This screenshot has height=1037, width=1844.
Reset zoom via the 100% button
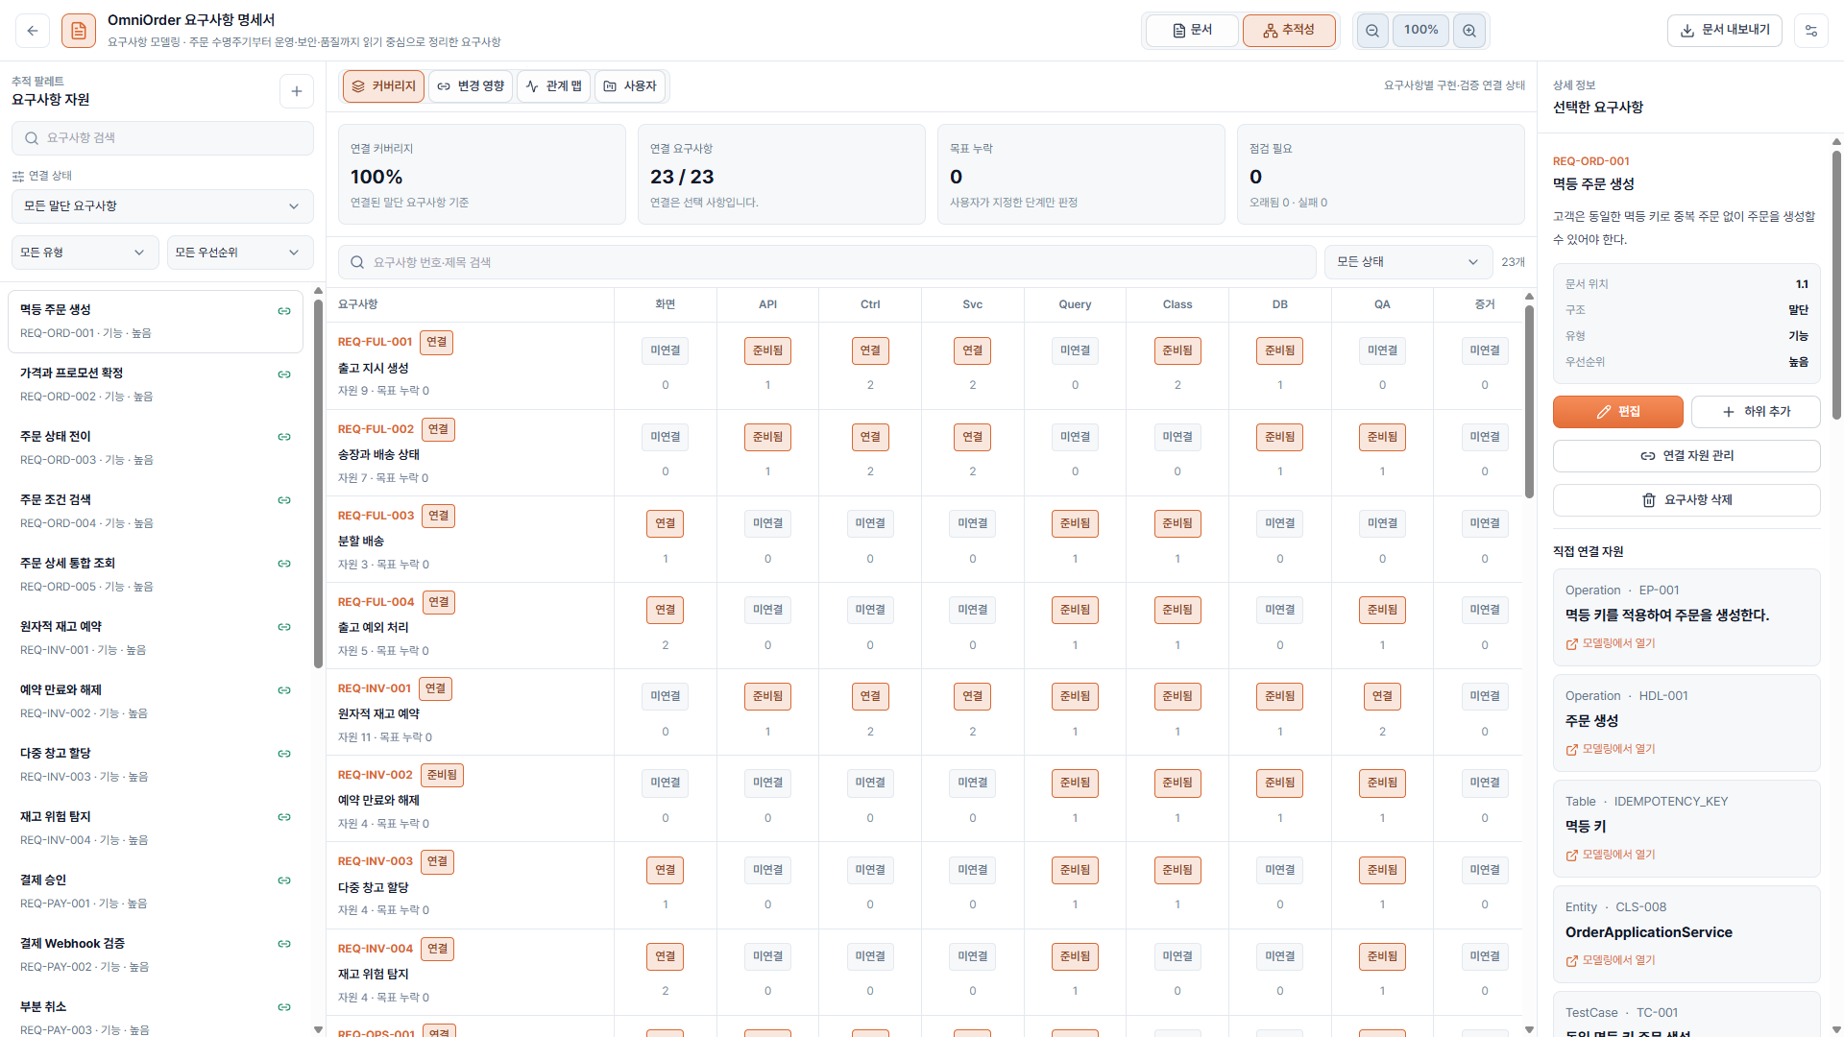pos(1421,31)
